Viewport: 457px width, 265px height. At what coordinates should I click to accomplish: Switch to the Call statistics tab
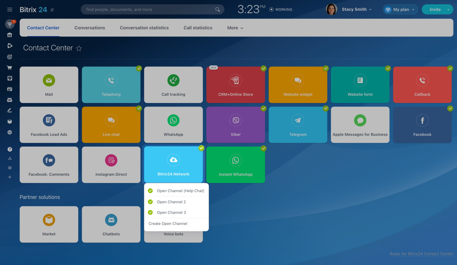tap(198, 28)
